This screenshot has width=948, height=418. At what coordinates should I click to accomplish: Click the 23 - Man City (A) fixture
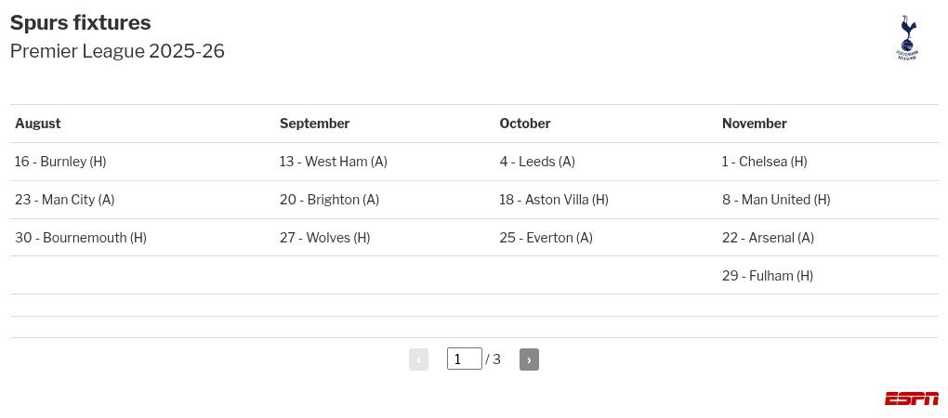(x=65, y=200)
